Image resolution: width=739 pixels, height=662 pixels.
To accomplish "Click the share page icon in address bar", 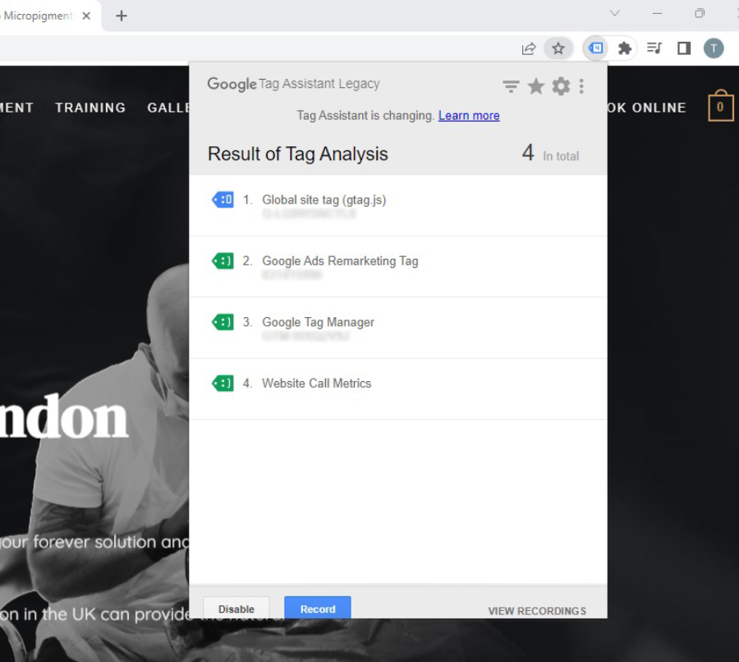I will 529,48.
